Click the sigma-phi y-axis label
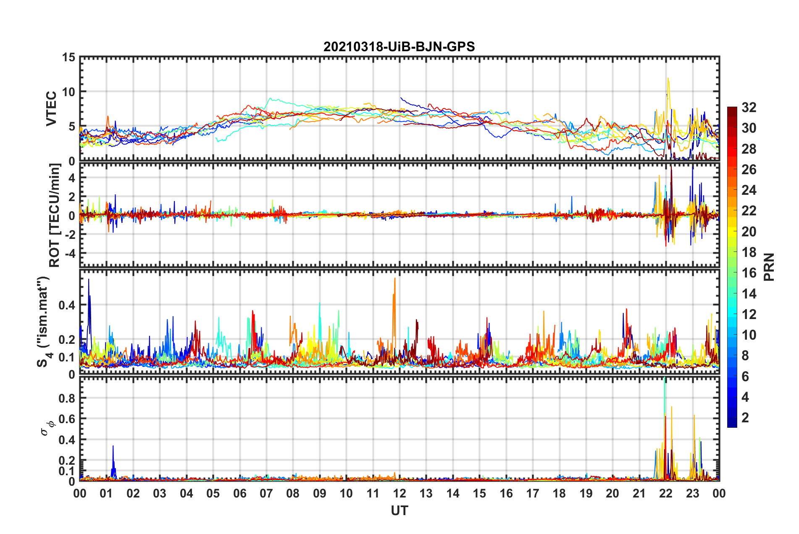 (48, 428)
